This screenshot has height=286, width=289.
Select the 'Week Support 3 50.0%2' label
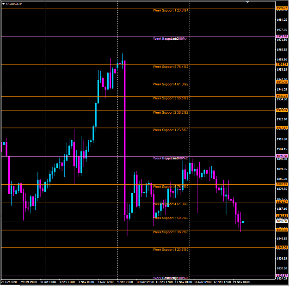click(171, 98)
